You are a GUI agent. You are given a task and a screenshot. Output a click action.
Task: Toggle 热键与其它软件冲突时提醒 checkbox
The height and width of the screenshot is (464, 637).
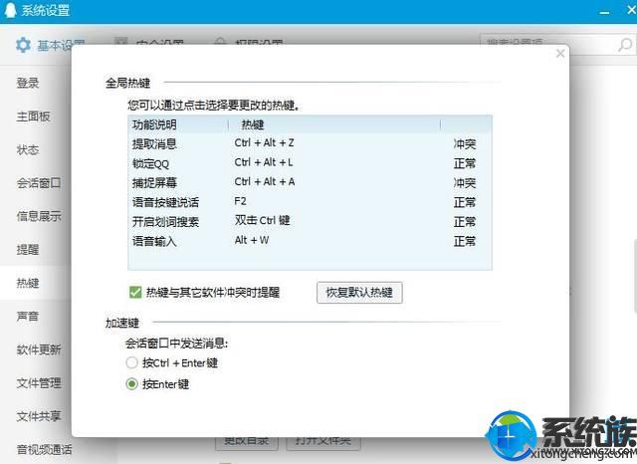pos(135,292)
